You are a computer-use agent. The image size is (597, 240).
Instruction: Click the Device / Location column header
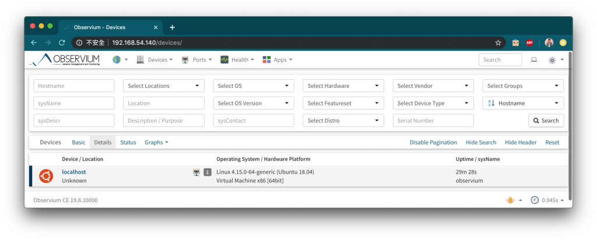(83, 159)
